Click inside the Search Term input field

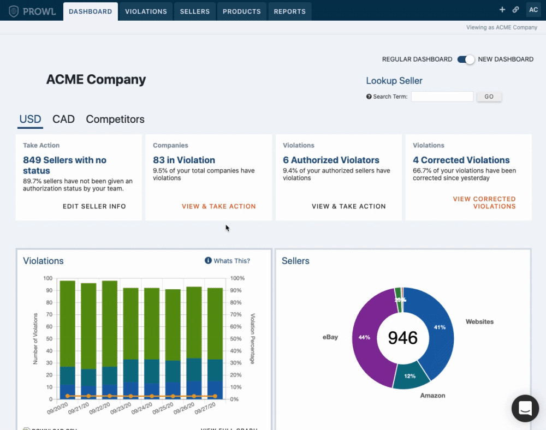click(x=442, y=96)
